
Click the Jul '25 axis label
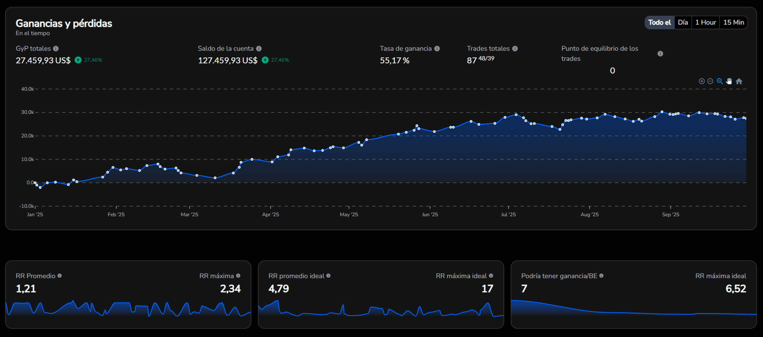point(508,215)
